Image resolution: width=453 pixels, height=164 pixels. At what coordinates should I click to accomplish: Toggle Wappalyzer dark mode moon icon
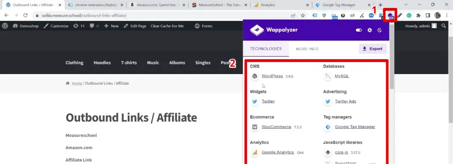tap(380, 30)
